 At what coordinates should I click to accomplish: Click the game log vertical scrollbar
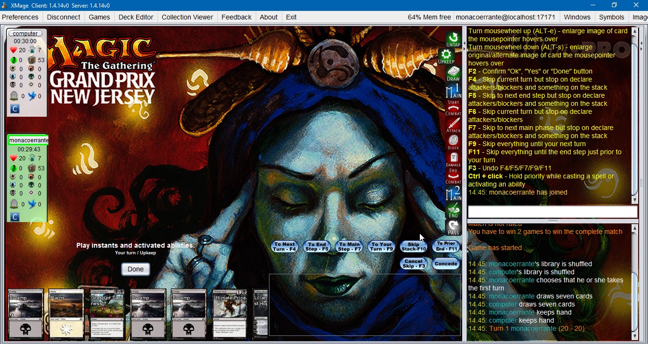click(634, 281)
